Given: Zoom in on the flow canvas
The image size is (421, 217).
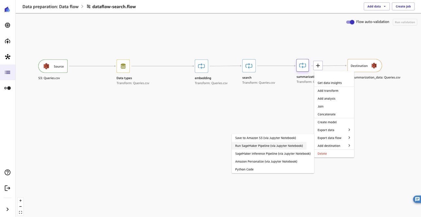Looking at the screenshot, I should (20, 201).
